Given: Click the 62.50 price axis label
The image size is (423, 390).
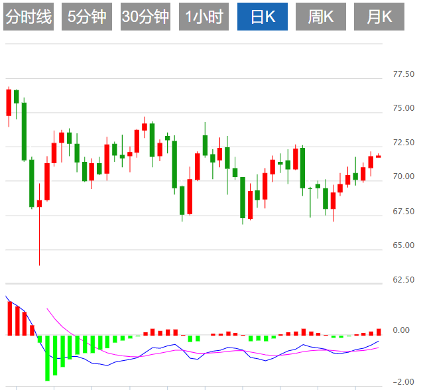Looking at the screenshot, I should [x=404, y=280].
